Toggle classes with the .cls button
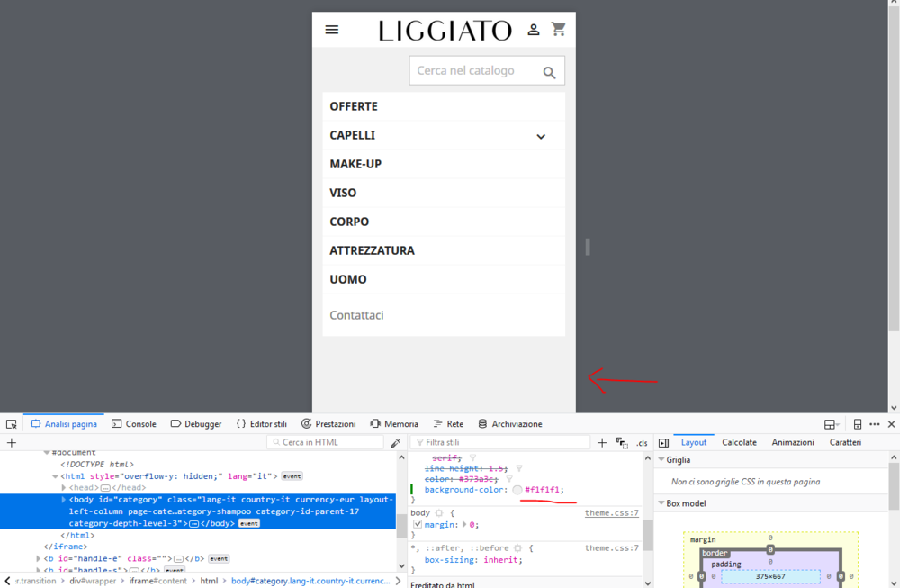Screen dimensions: 900x588 [x=641, y=442]
